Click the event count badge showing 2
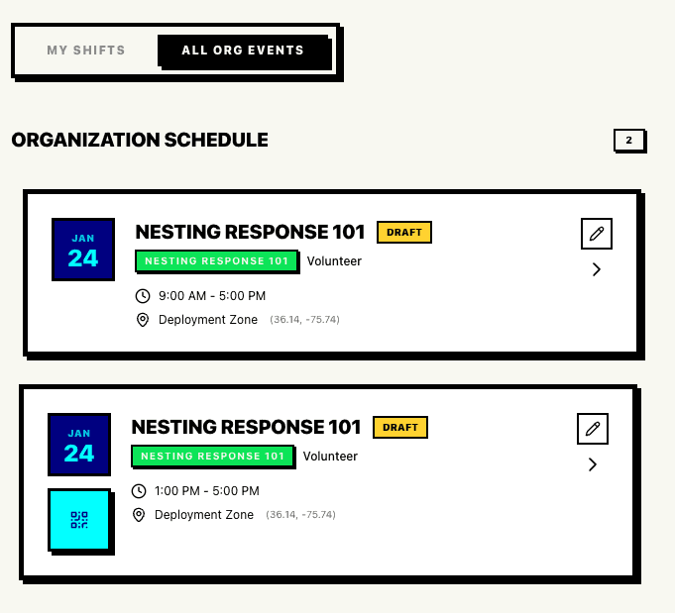Screen dimensions: 675x613 tap(628, 141)
